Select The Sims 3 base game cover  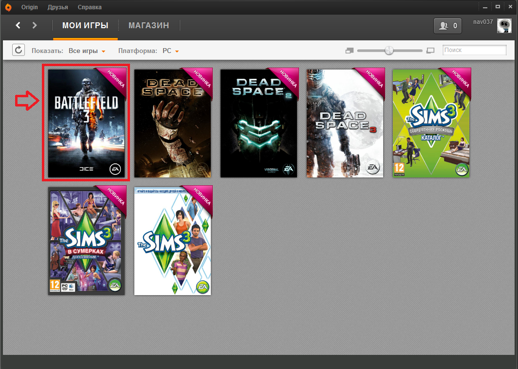[x=172, y=241]
